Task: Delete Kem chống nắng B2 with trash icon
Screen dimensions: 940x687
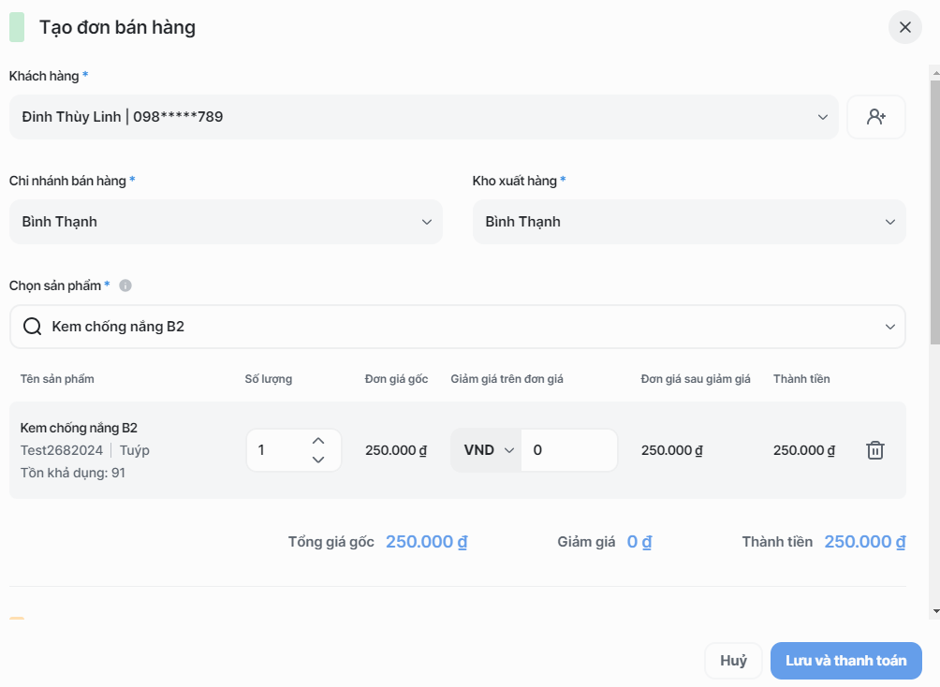Action: (874, 450)
